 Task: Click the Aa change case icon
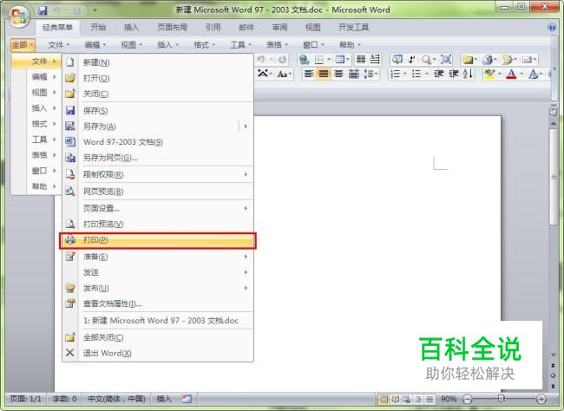(282, 74)
